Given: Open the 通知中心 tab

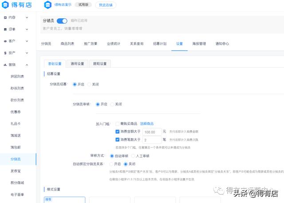Looking at the screenshot, I should [222, 44].
